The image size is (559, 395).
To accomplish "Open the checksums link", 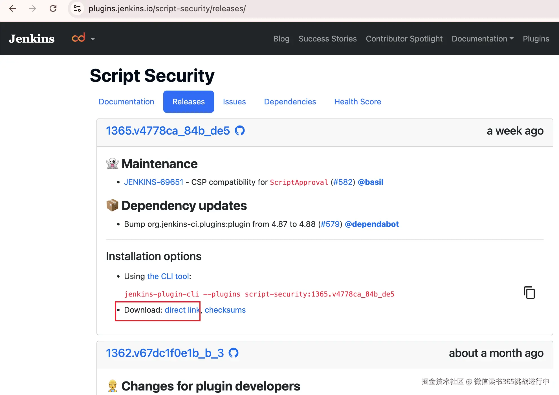I will pyautogui.click(x=225, y=310).
